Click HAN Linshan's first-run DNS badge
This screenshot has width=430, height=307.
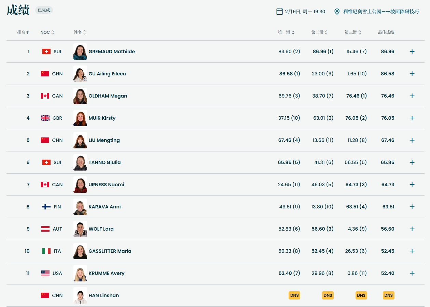[294, 295]
